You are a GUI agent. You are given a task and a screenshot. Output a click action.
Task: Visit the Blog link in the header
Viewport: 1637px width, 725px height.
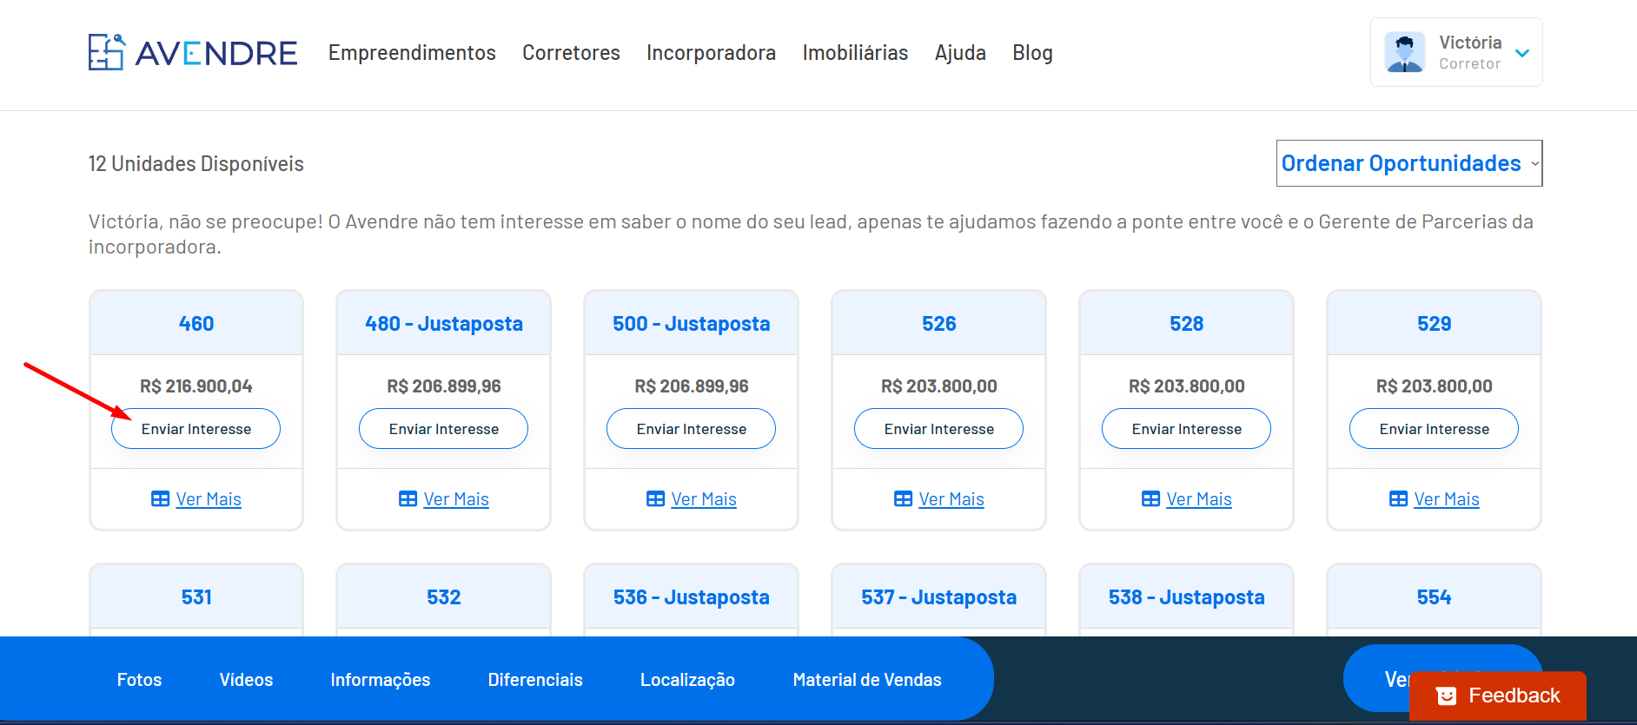pyautogui.click(x=1032, y=53)
